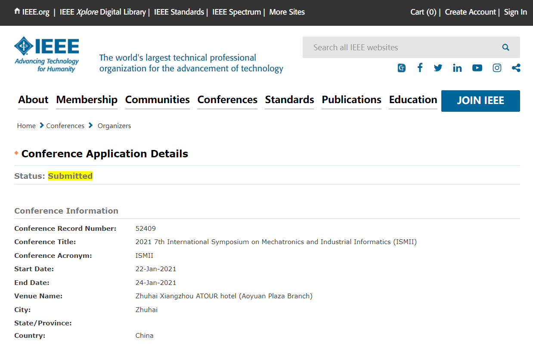The width and height of the screenshot is (533, 349).
Task: Click start date 22-Jan-2021
Action: (x=156, y=269)
